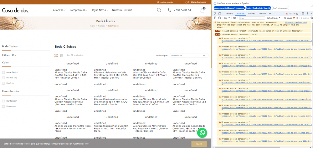Viewport: 313px width, 148px height.
Task: Click Don't show again button
Action: pos(280,8)
